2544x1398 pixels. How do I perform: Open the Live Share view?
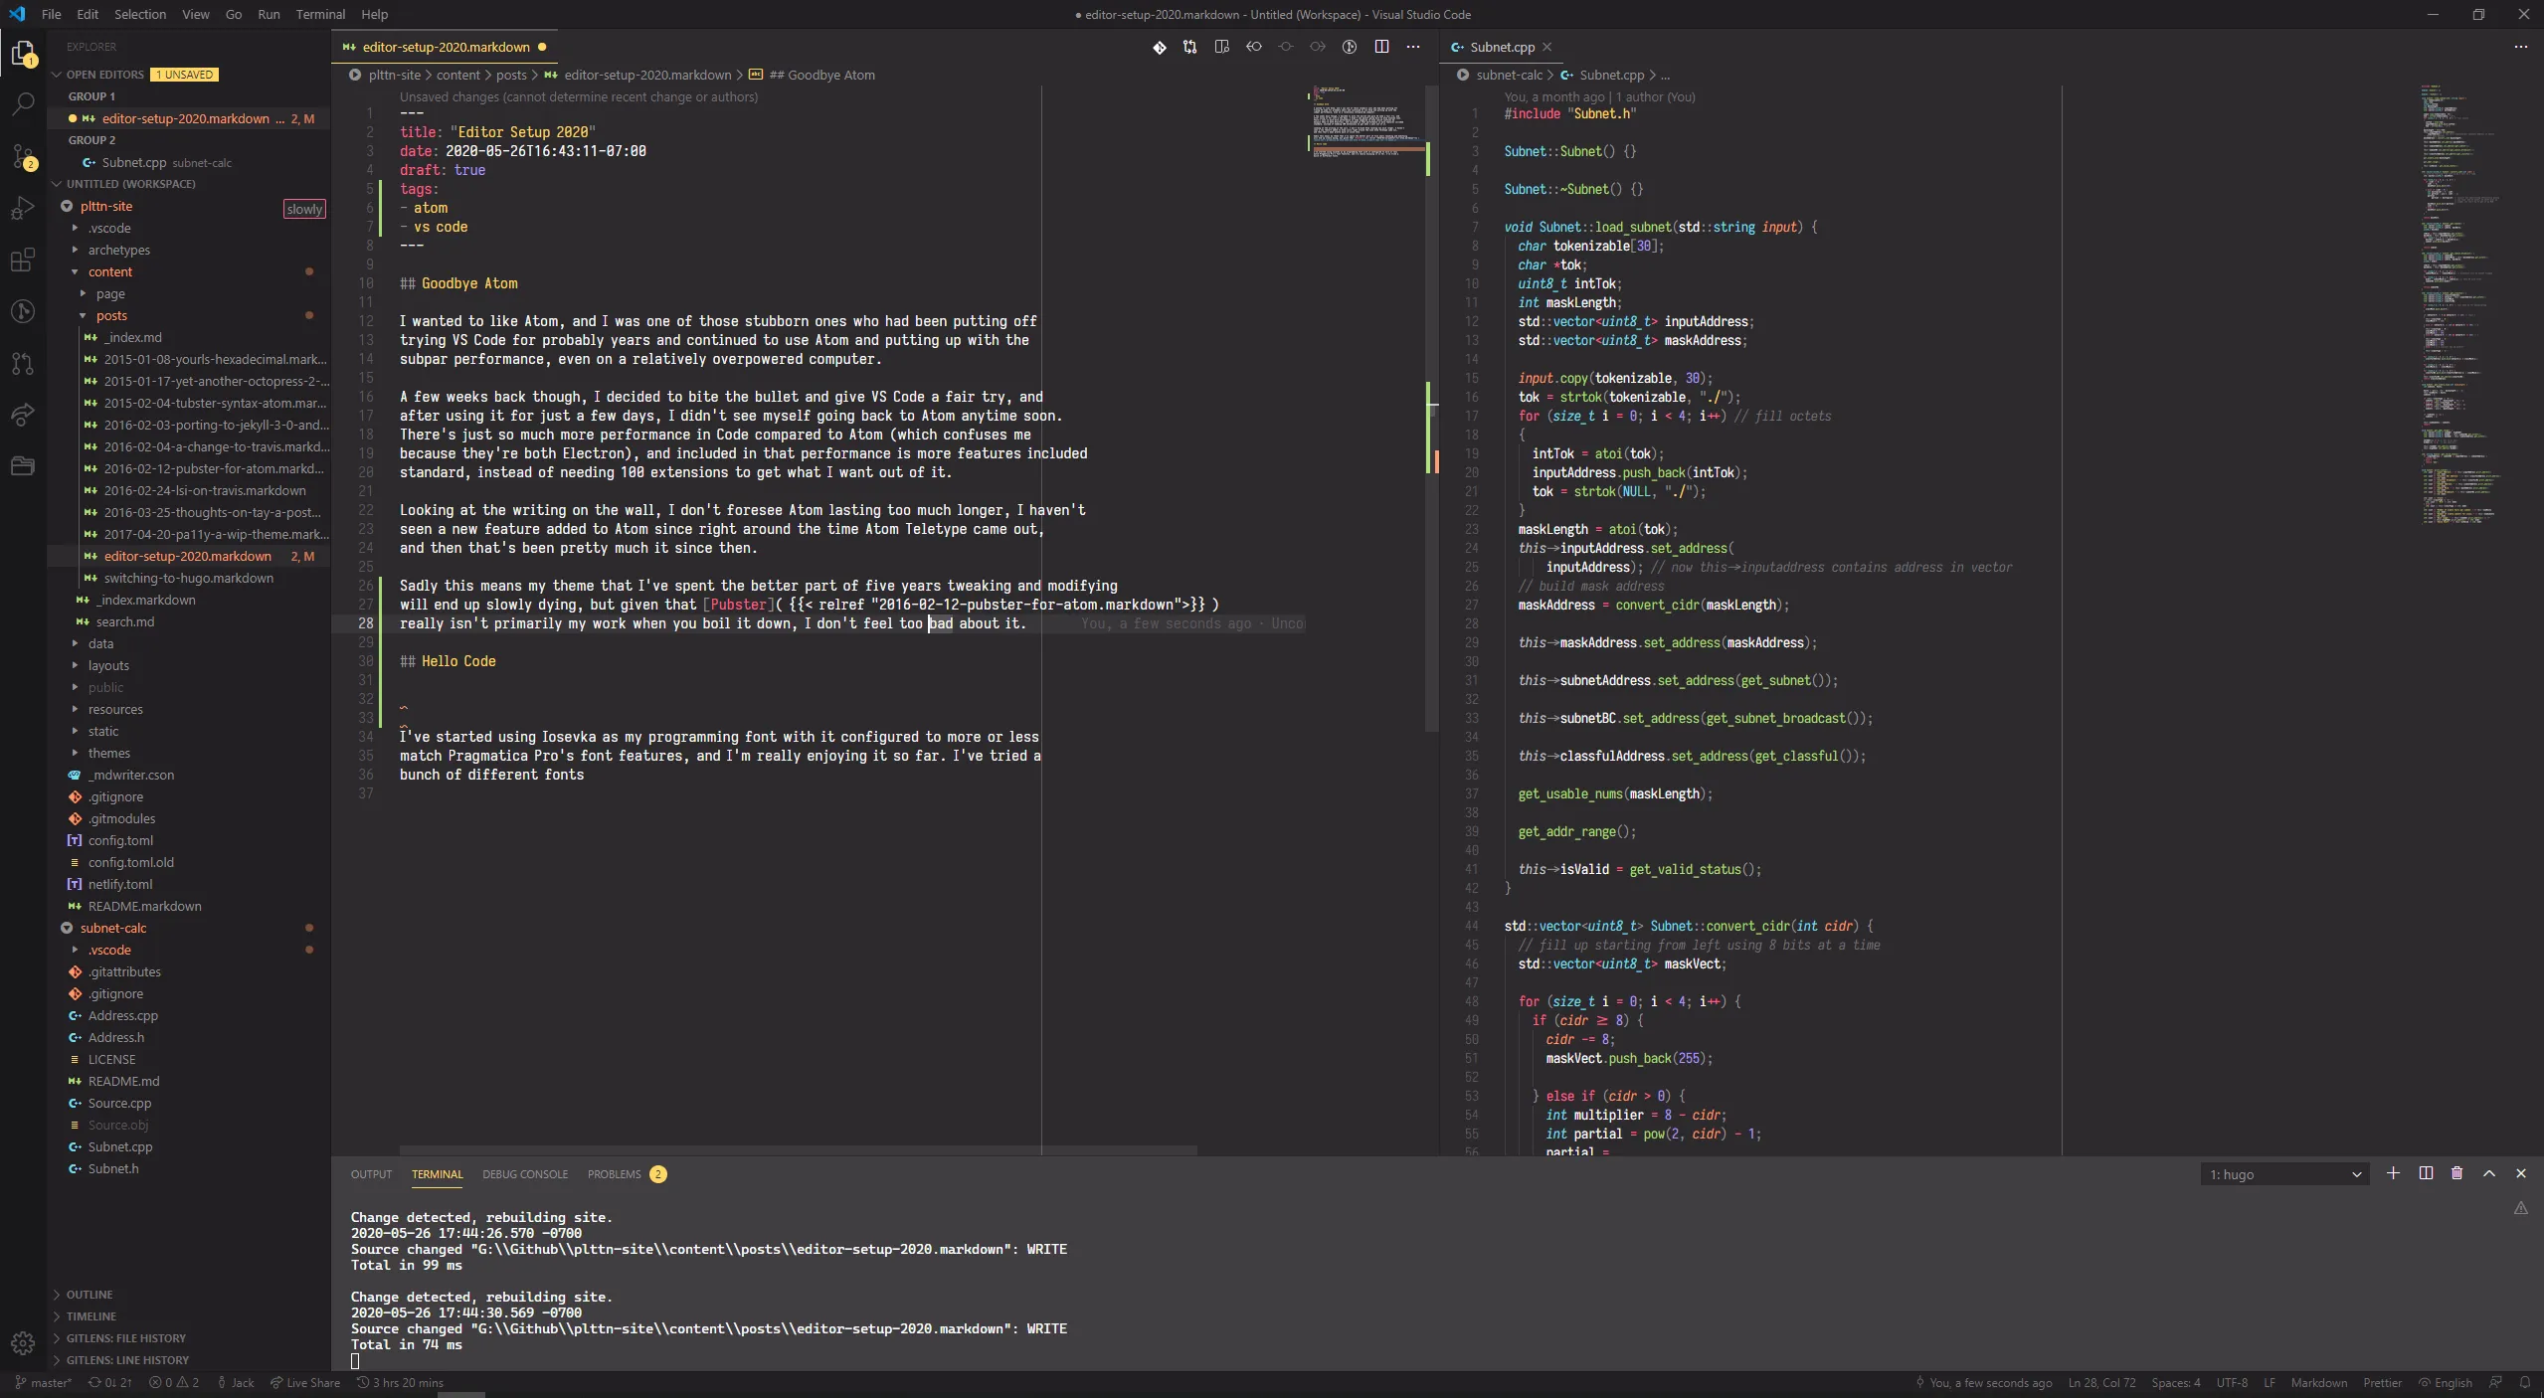click(23, 415)
